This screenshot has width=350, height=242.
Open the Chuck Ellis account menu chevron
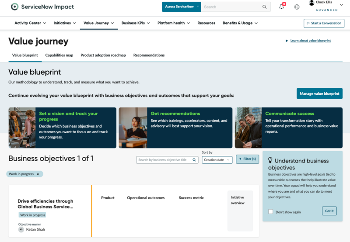341,5
